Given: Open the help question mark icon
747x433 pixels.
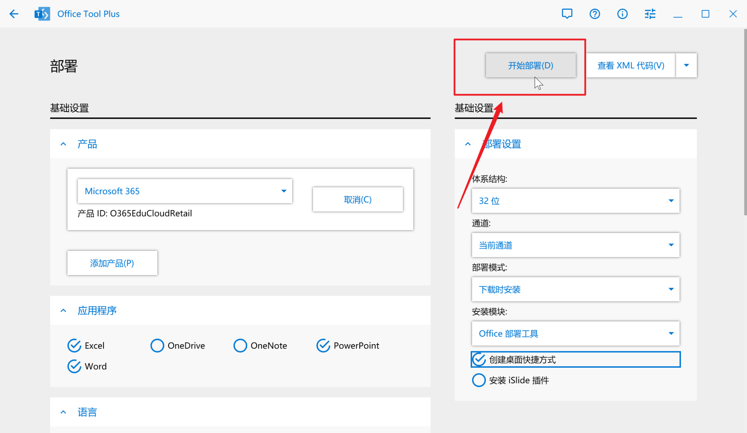Looking at the screenshot, I should (595, 14).
